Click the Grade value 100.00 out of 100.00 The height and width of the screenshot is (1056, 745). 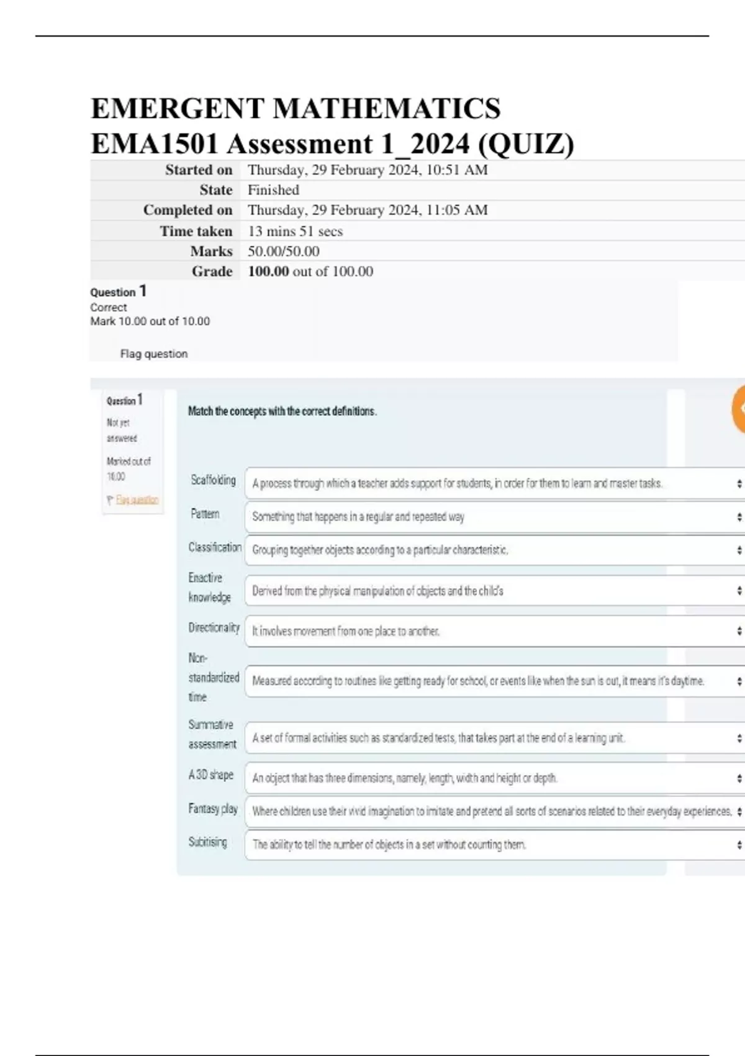point(310,271)
